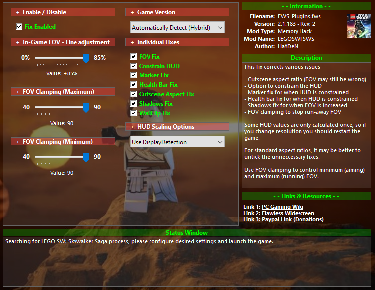Toggle the Fix Enabled checkbox
The image size is (375, 290).
[x=19, y=26]
